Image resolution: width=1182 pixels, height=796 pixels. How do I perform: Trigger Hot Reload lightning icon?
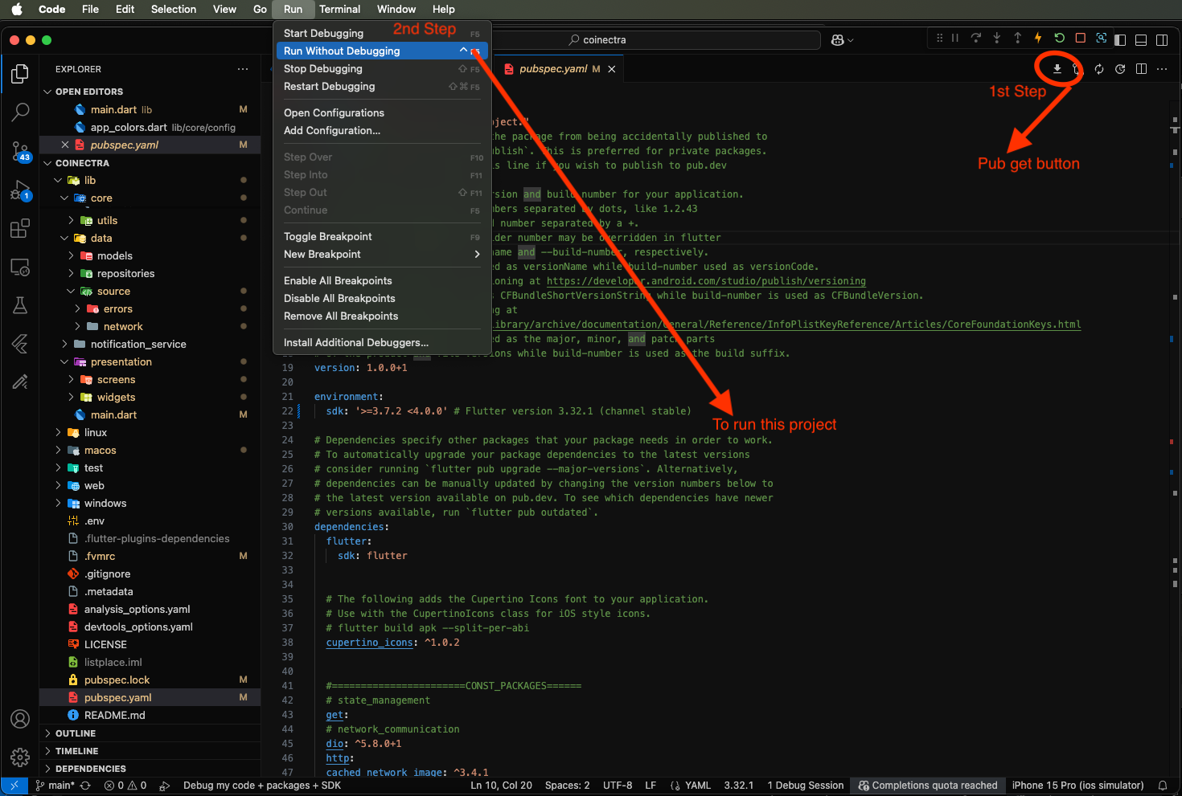point(1038,38)
